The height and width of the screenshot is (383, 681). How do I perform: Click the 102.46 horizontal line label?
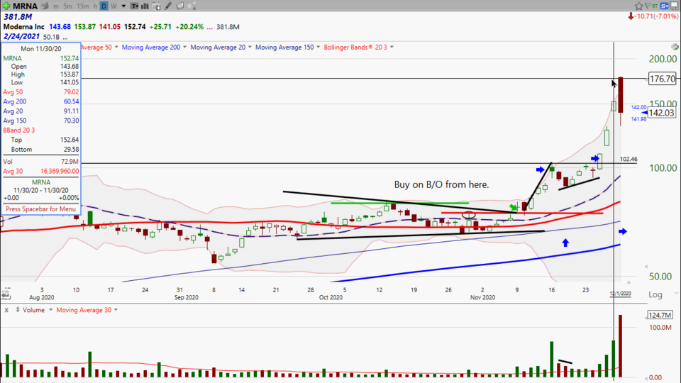[x=629, y=160]
